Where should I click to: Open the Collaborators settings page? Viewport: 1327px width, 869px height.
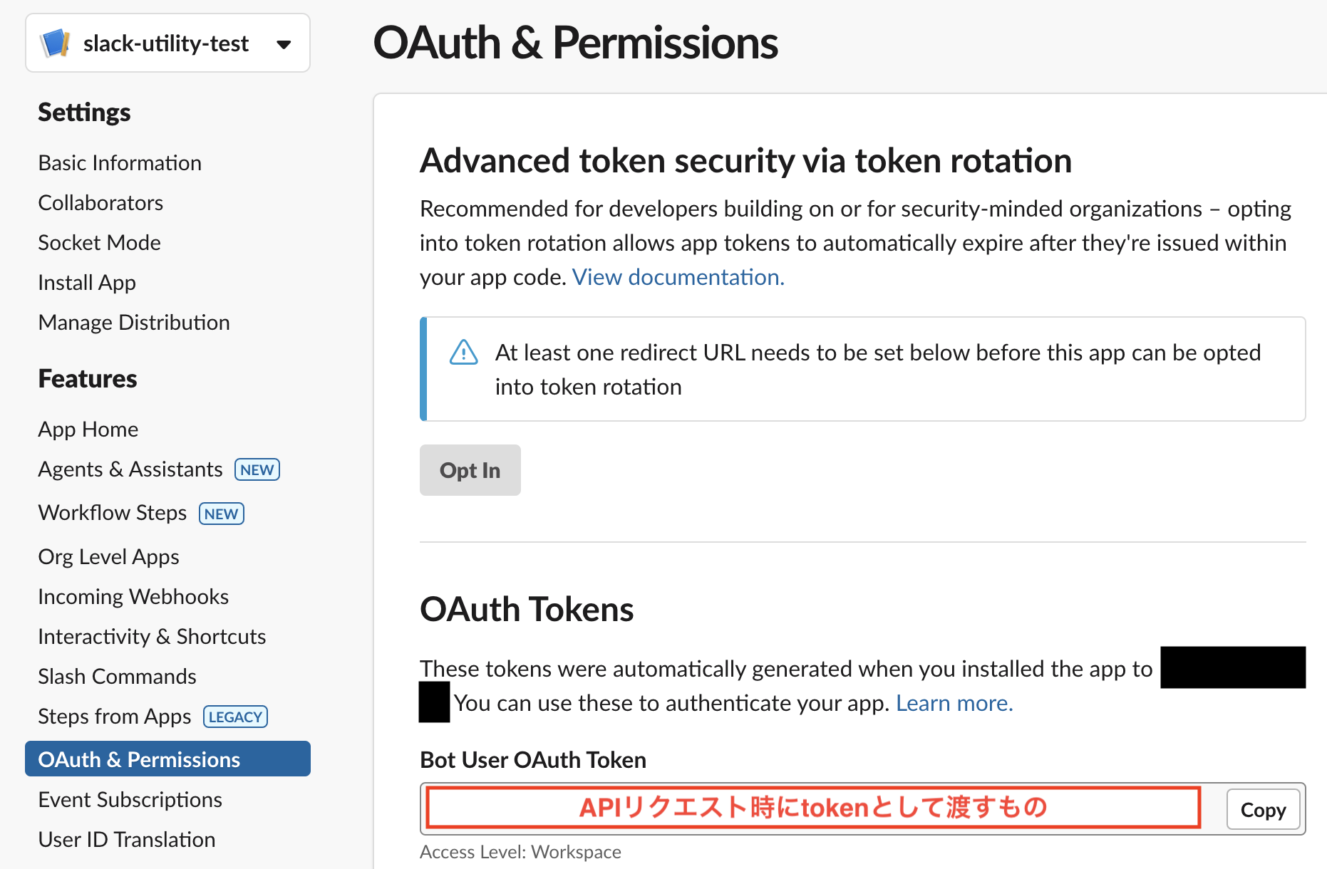(x=100, y=202)
